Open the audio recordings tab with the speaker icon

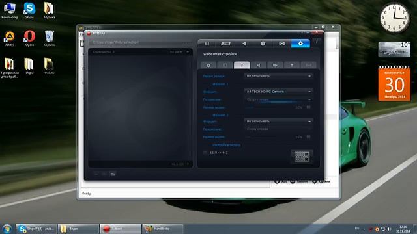pos(244,44)
